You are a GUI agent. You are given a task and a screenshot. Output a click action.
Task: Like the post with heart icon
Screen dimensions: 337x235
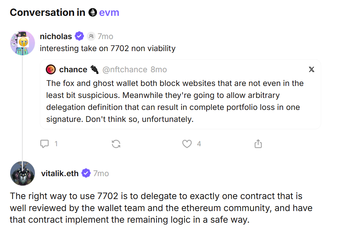[187, 144]
